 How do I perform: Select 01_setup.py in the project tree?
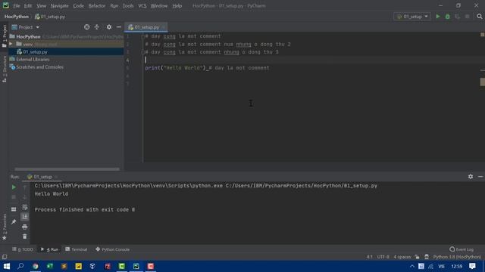pos(35,52)
